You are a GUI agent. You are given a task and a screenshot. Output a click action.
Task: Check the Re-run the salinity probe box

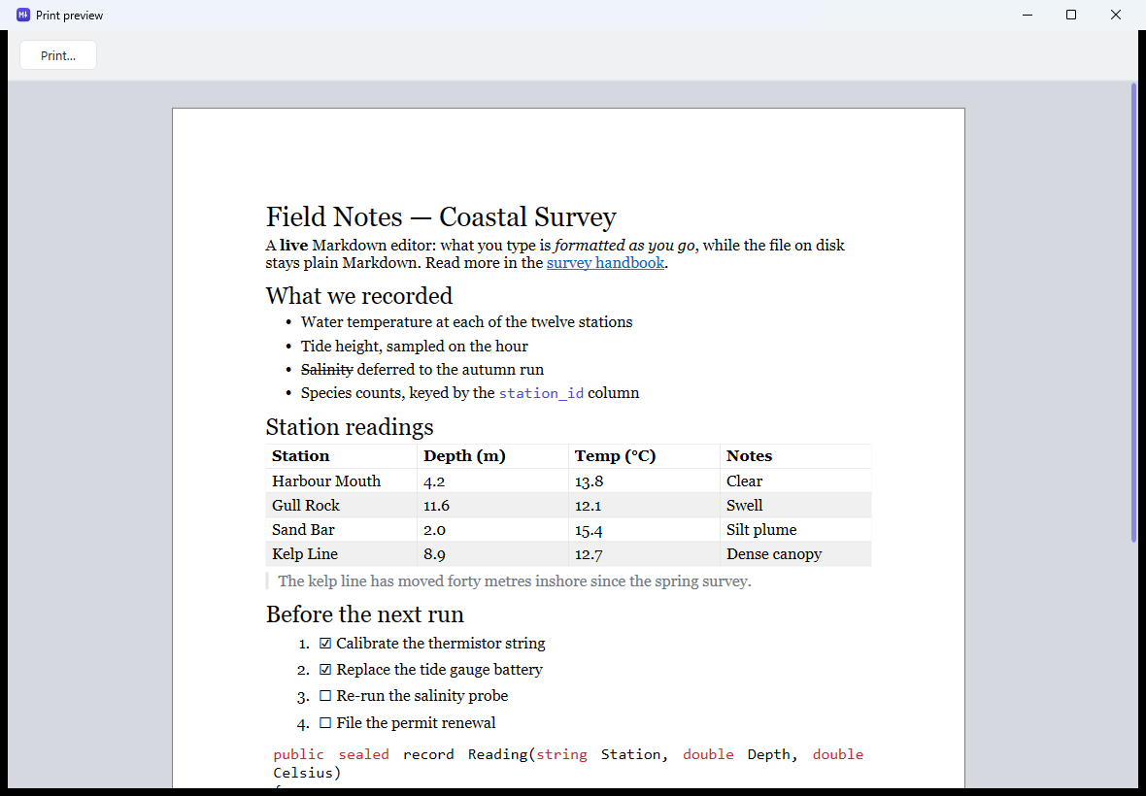pyautogui.click(x=325, y=696)
